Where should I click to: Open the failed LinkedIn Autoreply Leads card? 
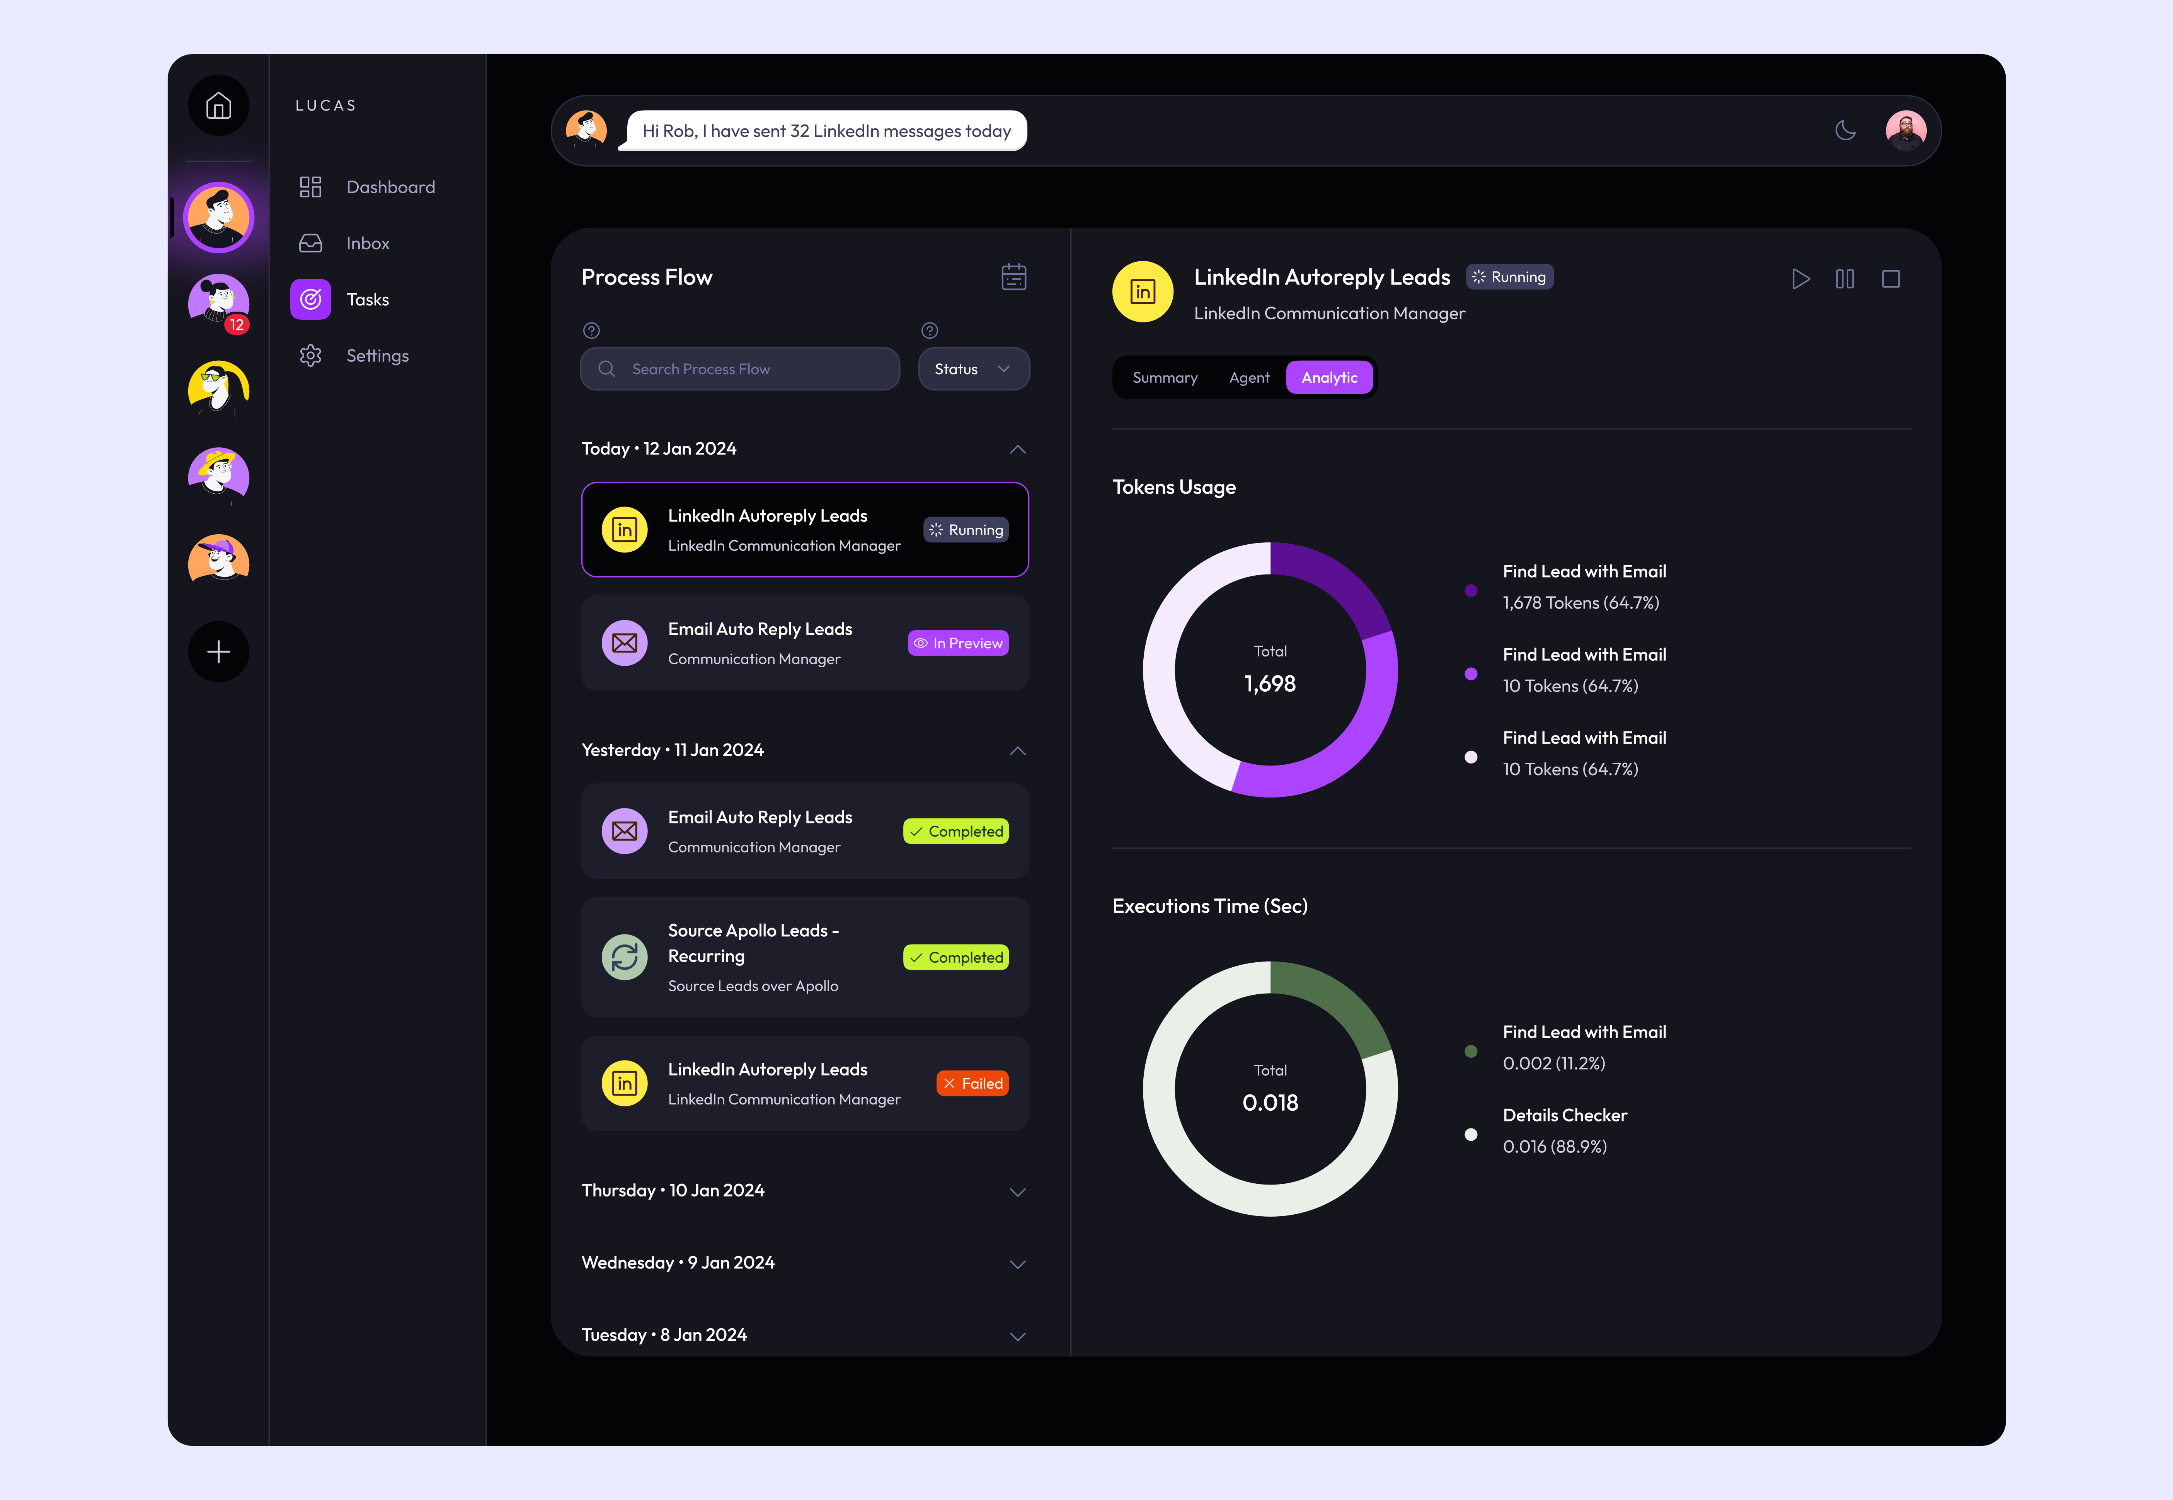805,1084
